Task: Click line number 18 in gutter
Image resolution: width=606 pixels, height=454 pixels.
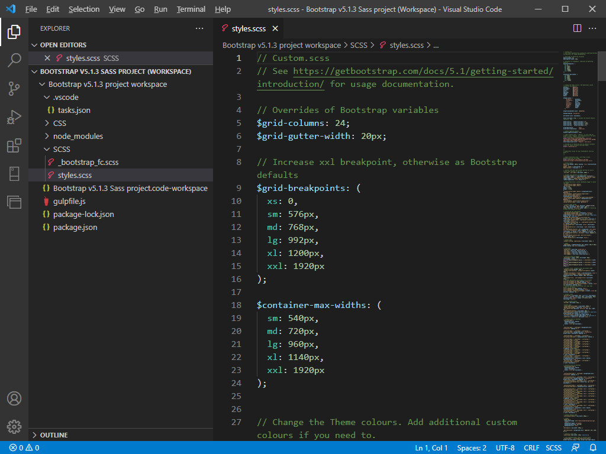Action: click(x=236, y=305)
